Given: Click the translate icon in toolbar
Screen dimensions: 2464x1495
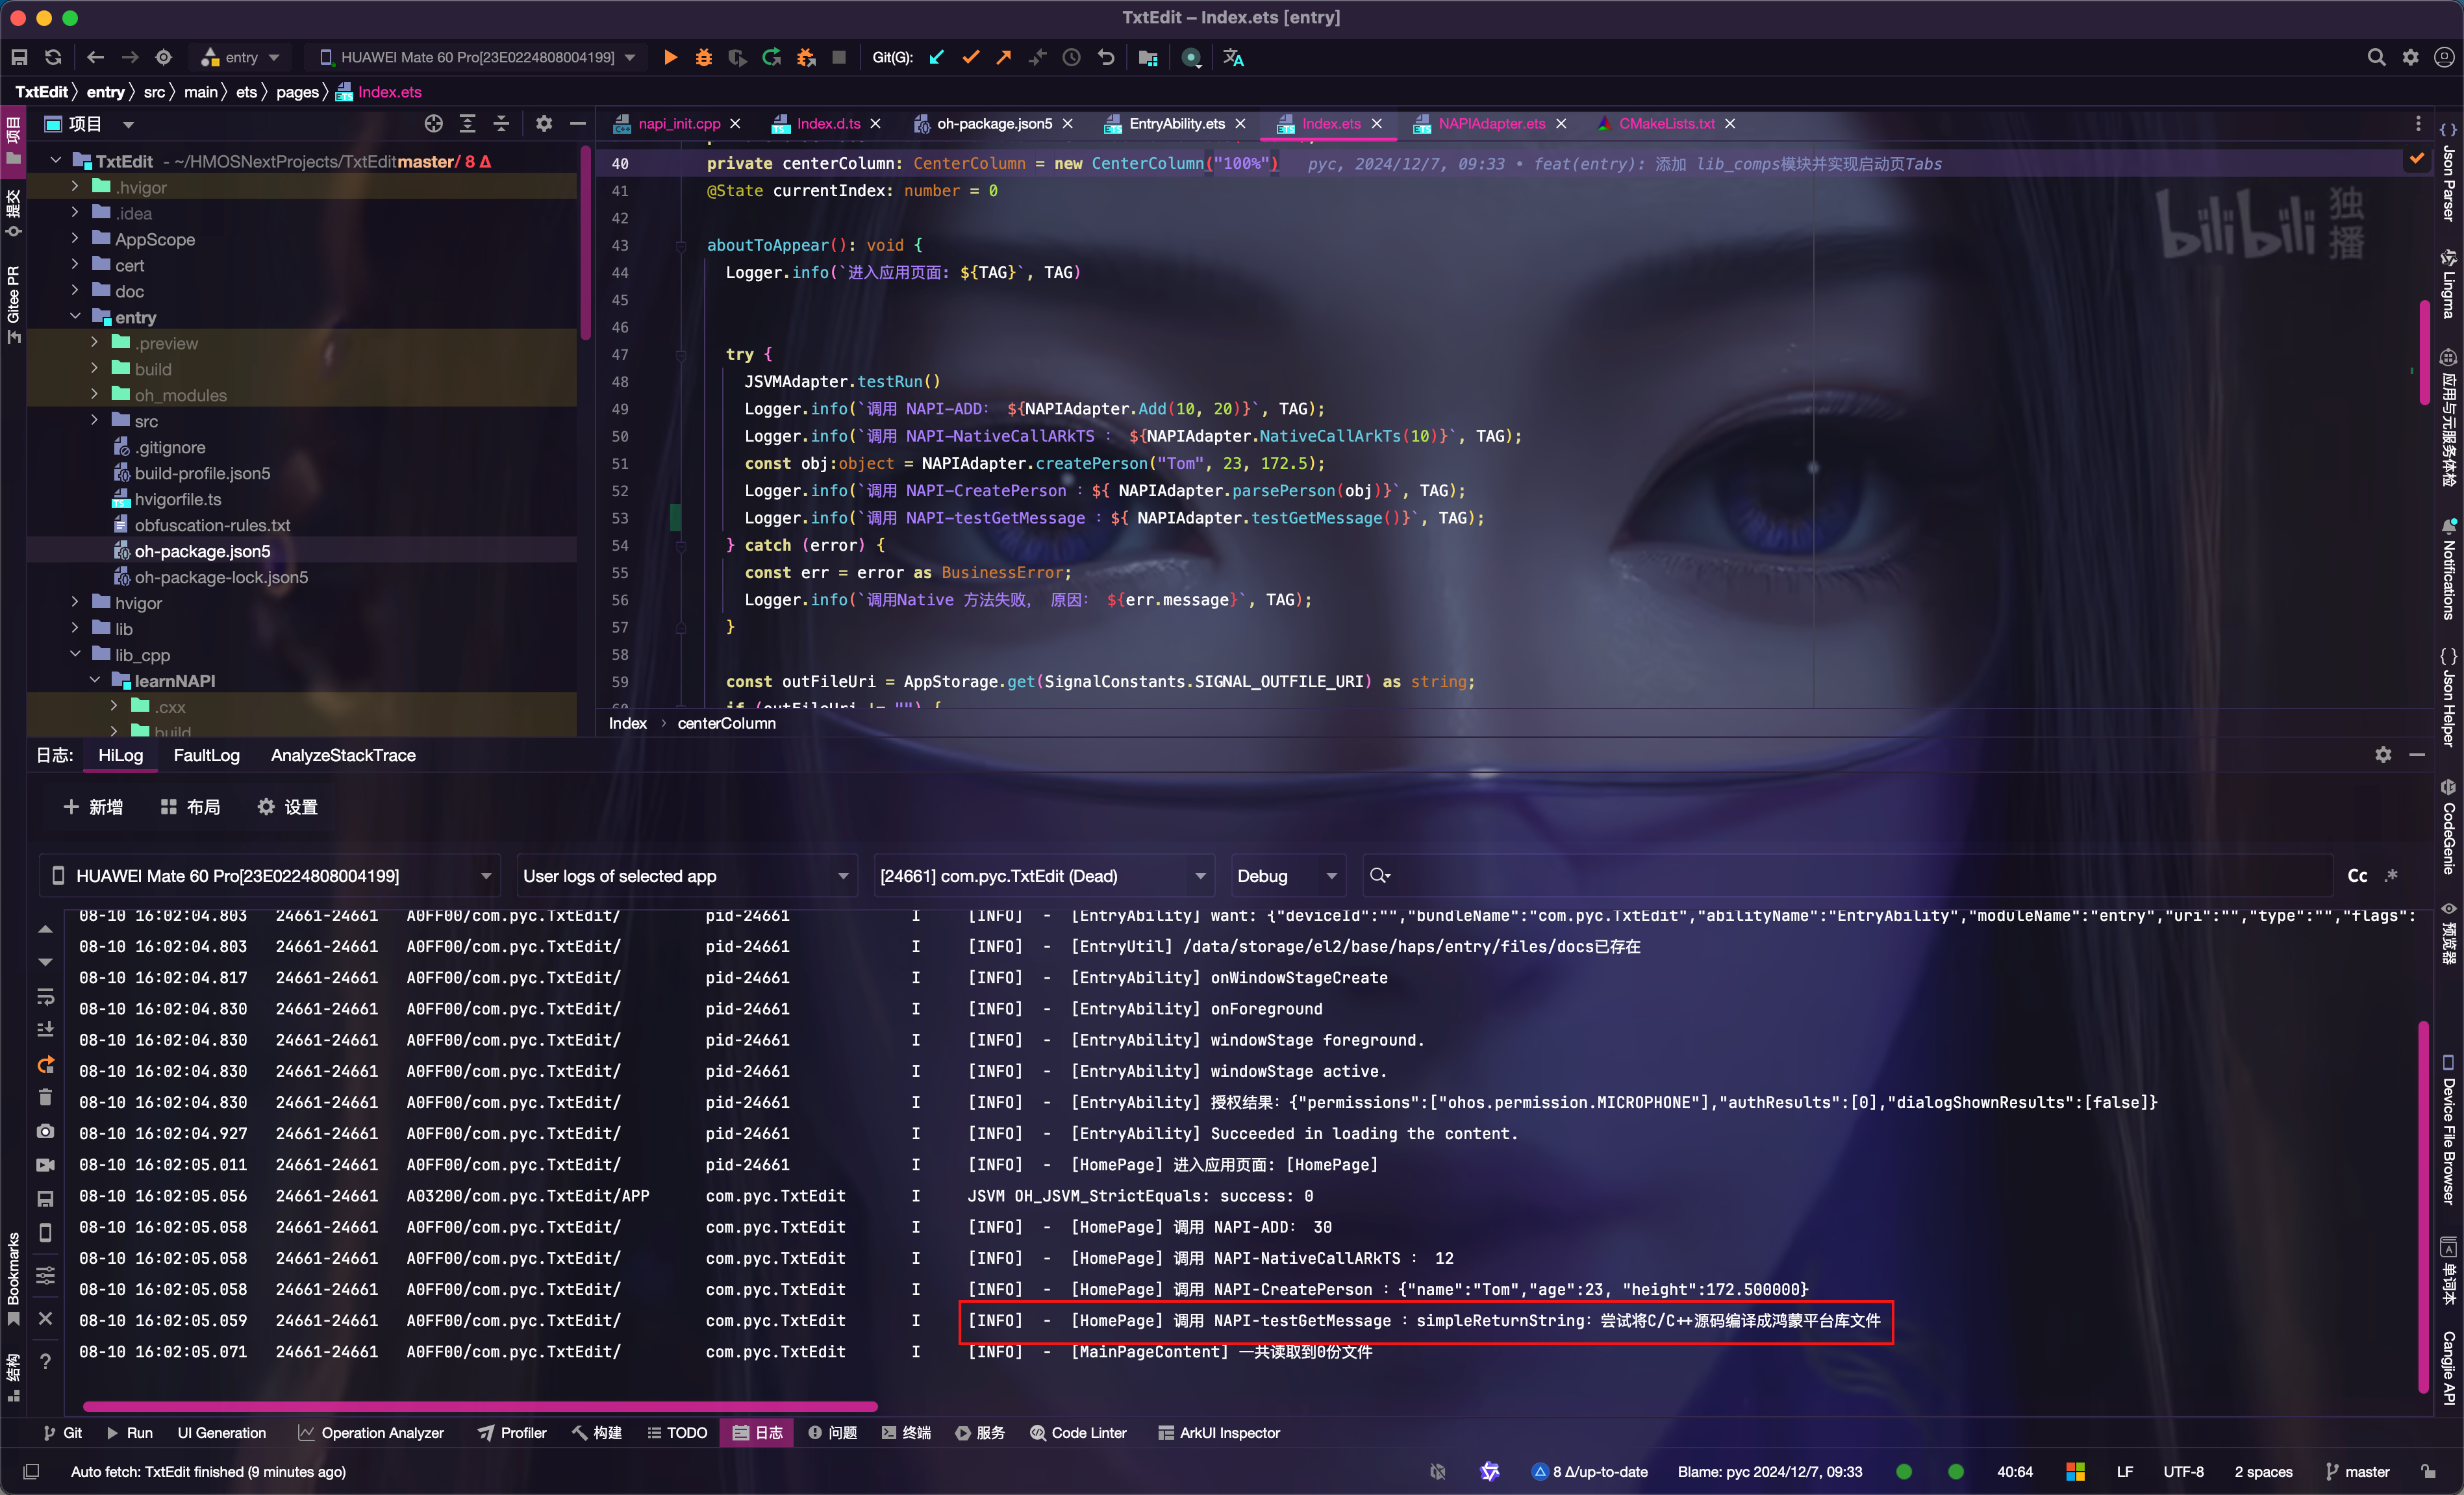Looking at the screenshot, I should [x=1234, y=58].
